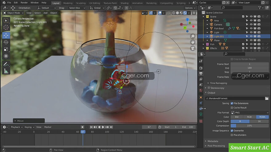Select the Move tool in the toolbar
This screenshot has width=271, height=152.
(x=6, y=35)
